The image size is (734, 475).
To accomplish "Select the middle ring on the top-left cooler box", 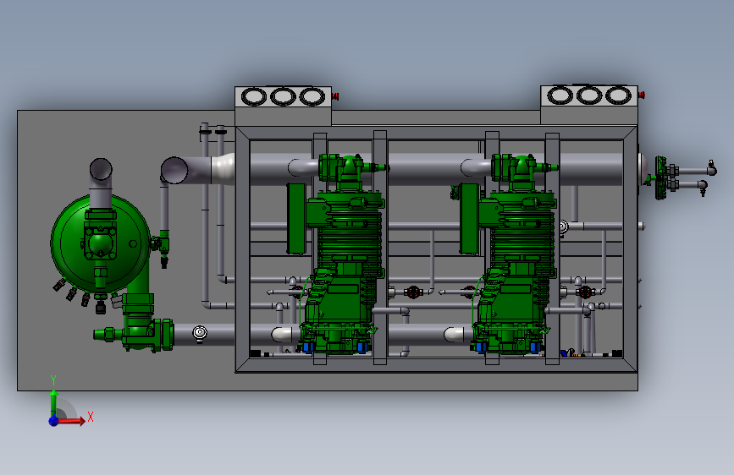I will pyautogui.click(x=284, y=97).
